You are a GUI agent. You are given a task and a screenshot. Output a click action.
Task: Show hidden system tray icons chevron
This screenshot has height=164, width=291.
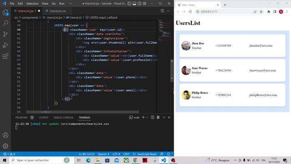coord(235,160)
